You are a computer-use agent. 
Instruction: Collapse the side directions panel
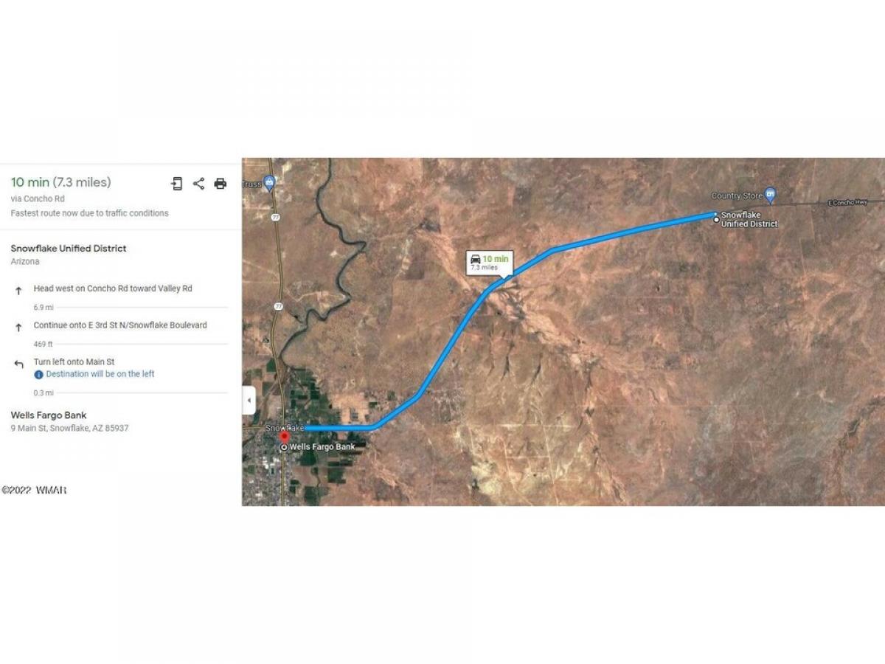click(x=249, y=401)
